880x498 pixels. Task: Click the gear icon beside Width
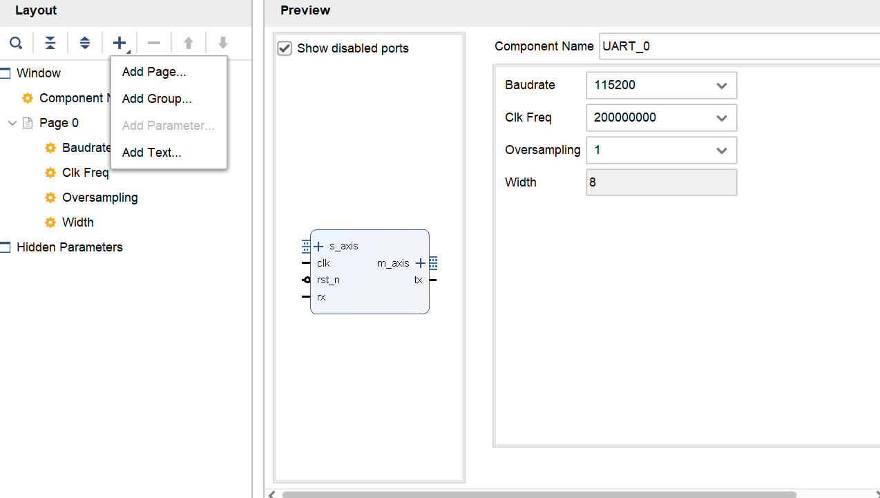(x=50, y=222)
